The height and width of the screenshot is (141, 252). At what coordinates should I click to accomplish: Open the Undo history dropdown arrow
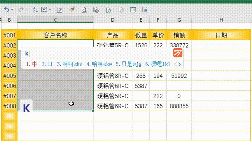pos(12,10)
